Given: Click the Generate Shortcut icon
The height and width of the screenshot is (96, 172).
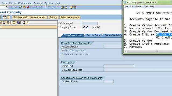Looking at the screenshot, I should coord(66,7).
